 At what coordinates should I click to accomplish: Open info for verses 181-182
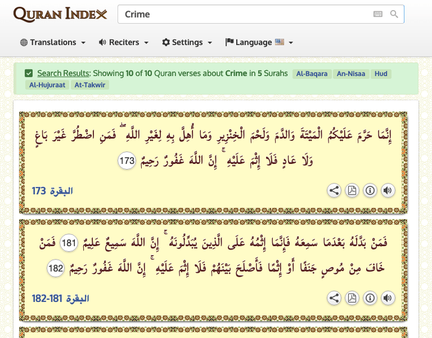click(370, 298)
